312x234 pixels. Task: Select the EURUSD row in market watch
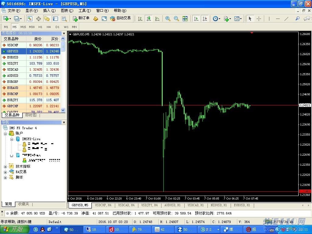pos(12,57)
